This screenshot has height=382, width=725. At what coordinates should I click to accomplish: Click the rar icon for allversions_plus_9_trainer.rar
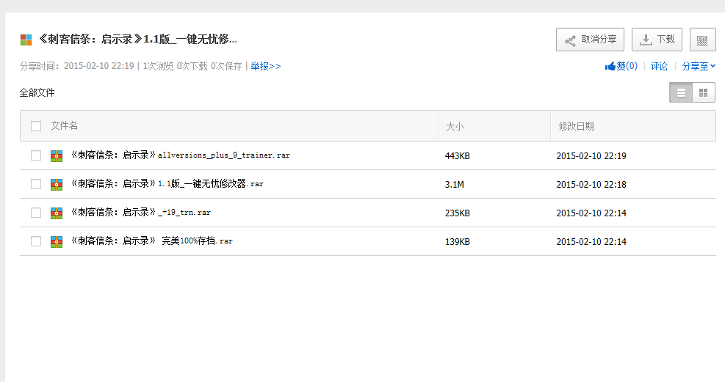click(57, 156)
